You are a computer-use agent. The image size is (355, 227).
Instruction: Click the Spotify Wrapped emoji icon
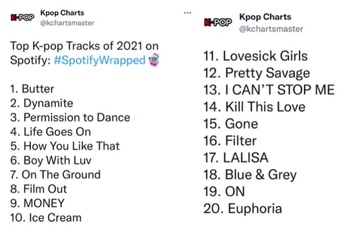point(154,60)
